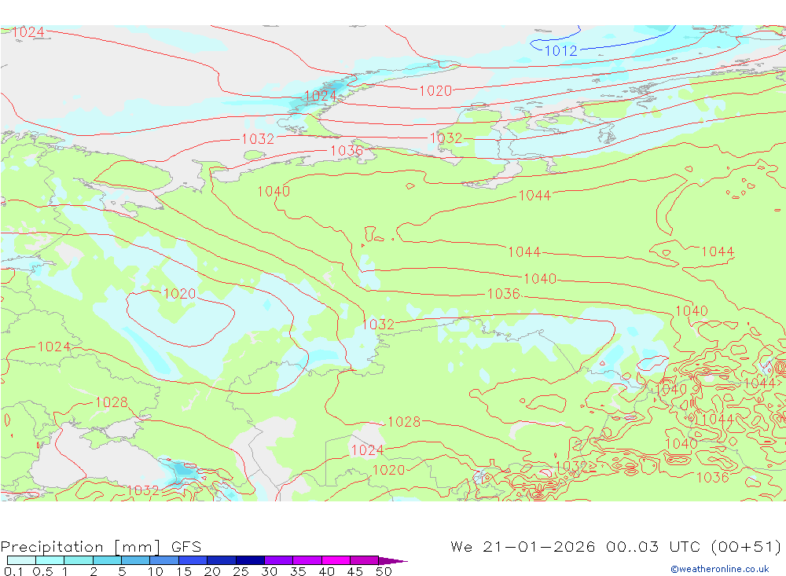This screenshot has height=576, width=786.
Task: Click legend tick label '5'
Action: tap(122, 571)
